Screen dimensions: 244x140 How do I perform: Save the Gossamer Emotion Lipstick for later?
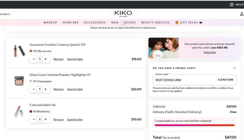(x=75, y=59)
